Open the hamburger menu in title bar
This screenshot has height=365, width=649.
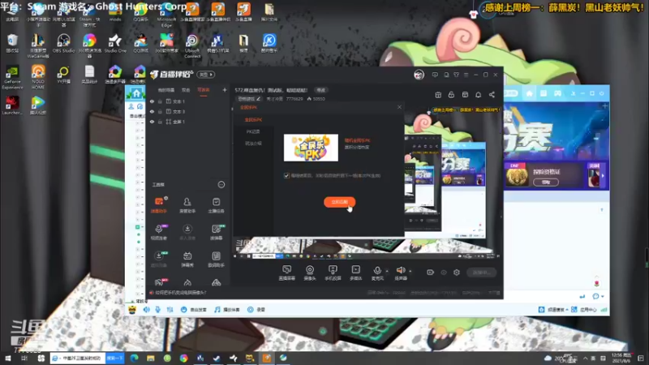[466, 75]
